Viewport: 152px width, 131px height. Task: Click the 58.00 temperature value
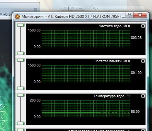pyautogui.click(x=135, y=112)
